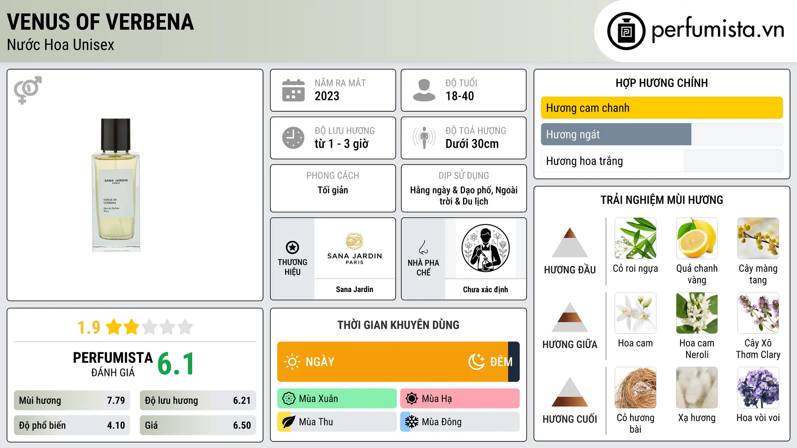
Task: Click the 1.9 star rating number
Action: coord(89,327)
